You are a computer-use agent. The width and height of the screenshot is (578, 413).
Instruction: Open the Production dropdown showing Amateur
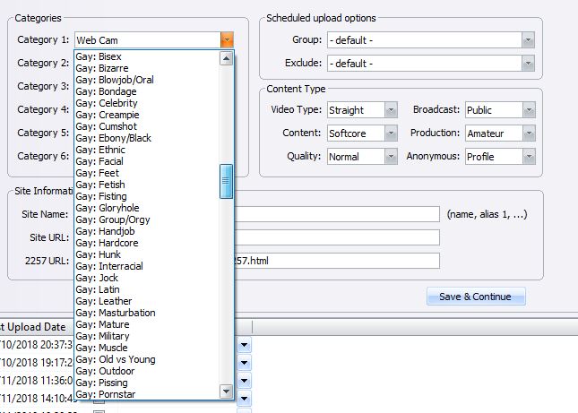coord(528,133)
